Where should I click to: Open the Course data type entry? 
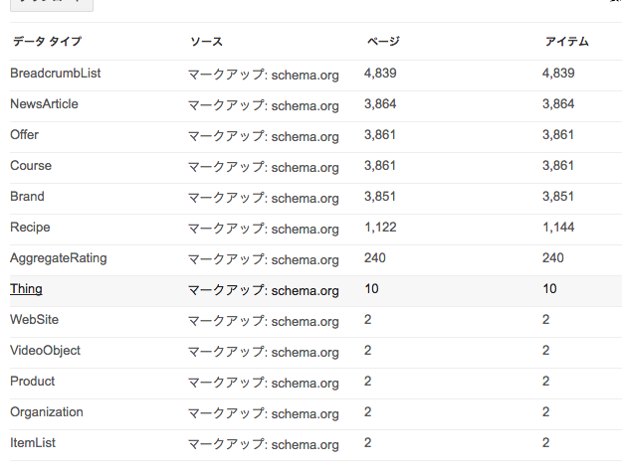pos(31,166)
